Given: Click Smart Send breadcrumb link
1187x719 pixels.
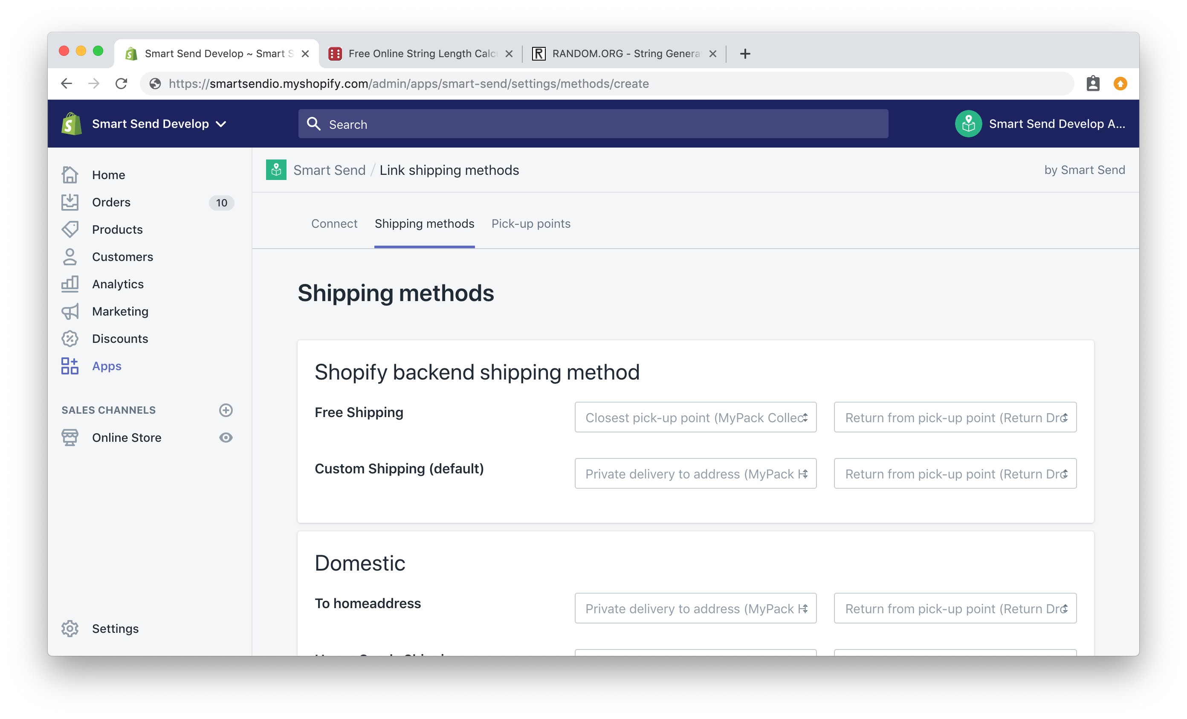Looking at the screenshot, I should point(330,170).
